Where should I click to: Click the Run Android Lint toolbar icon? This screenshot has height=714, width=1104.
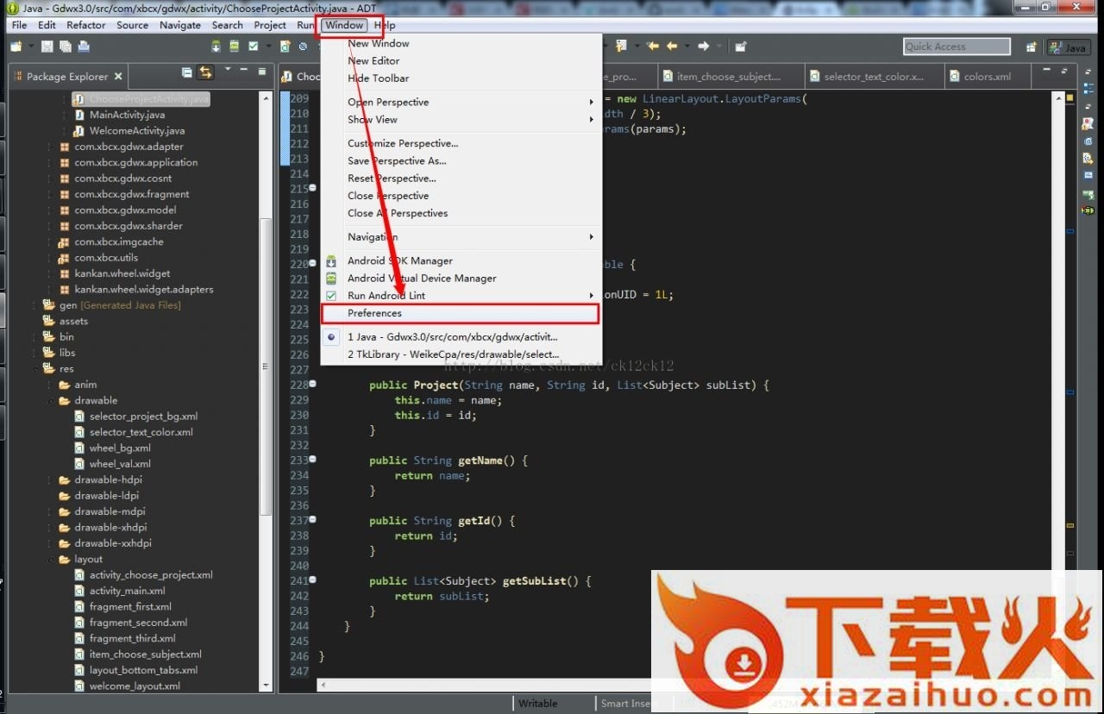coord(254,47)
